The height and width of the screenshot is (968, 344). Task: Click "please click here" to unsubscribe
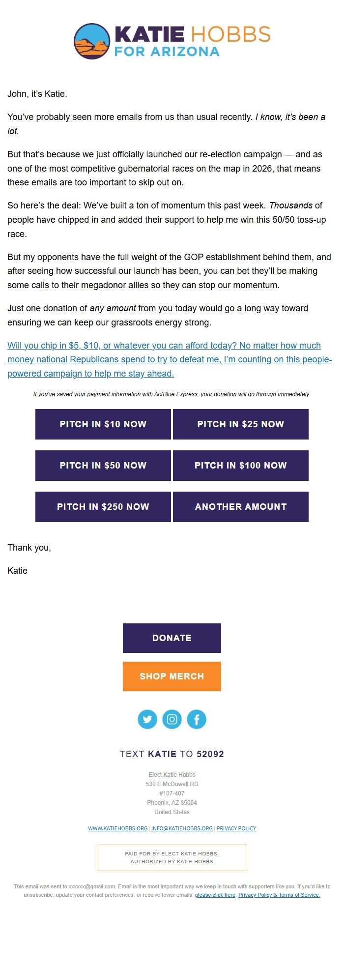pyautogui.click(x=215, y=895)
